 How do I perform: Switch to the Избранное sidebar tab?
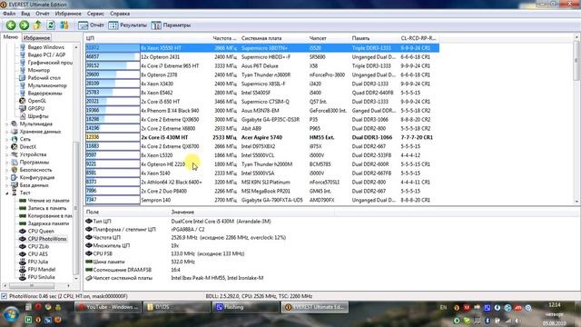(x=36, y=38)
